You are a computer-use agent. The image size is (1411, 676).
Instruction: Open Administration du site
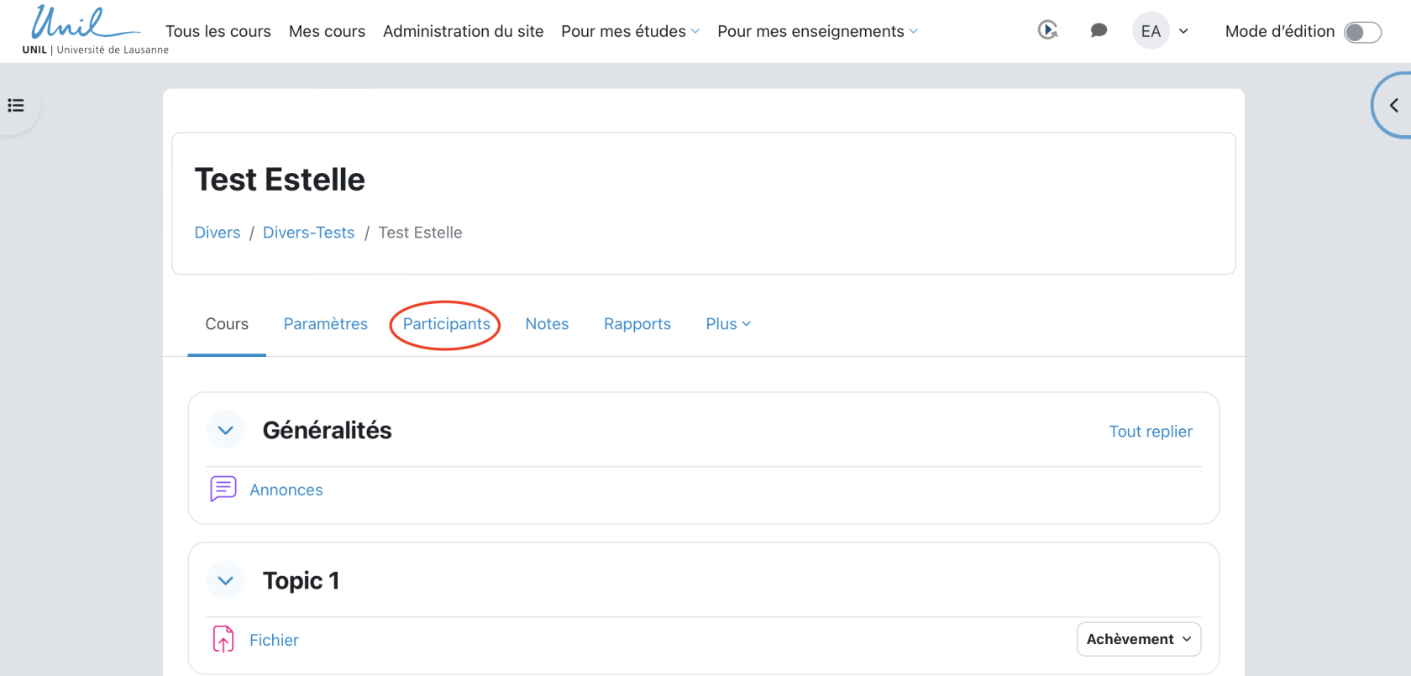point(463,32)
